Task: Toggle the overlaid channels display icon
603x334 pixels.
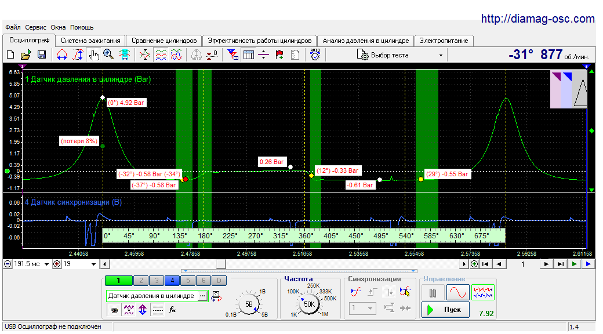Action: point(176,55)
